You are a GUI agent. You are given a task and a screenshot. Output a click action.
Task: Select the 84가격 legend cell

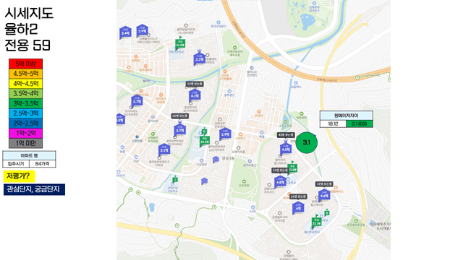coord(43,164)
